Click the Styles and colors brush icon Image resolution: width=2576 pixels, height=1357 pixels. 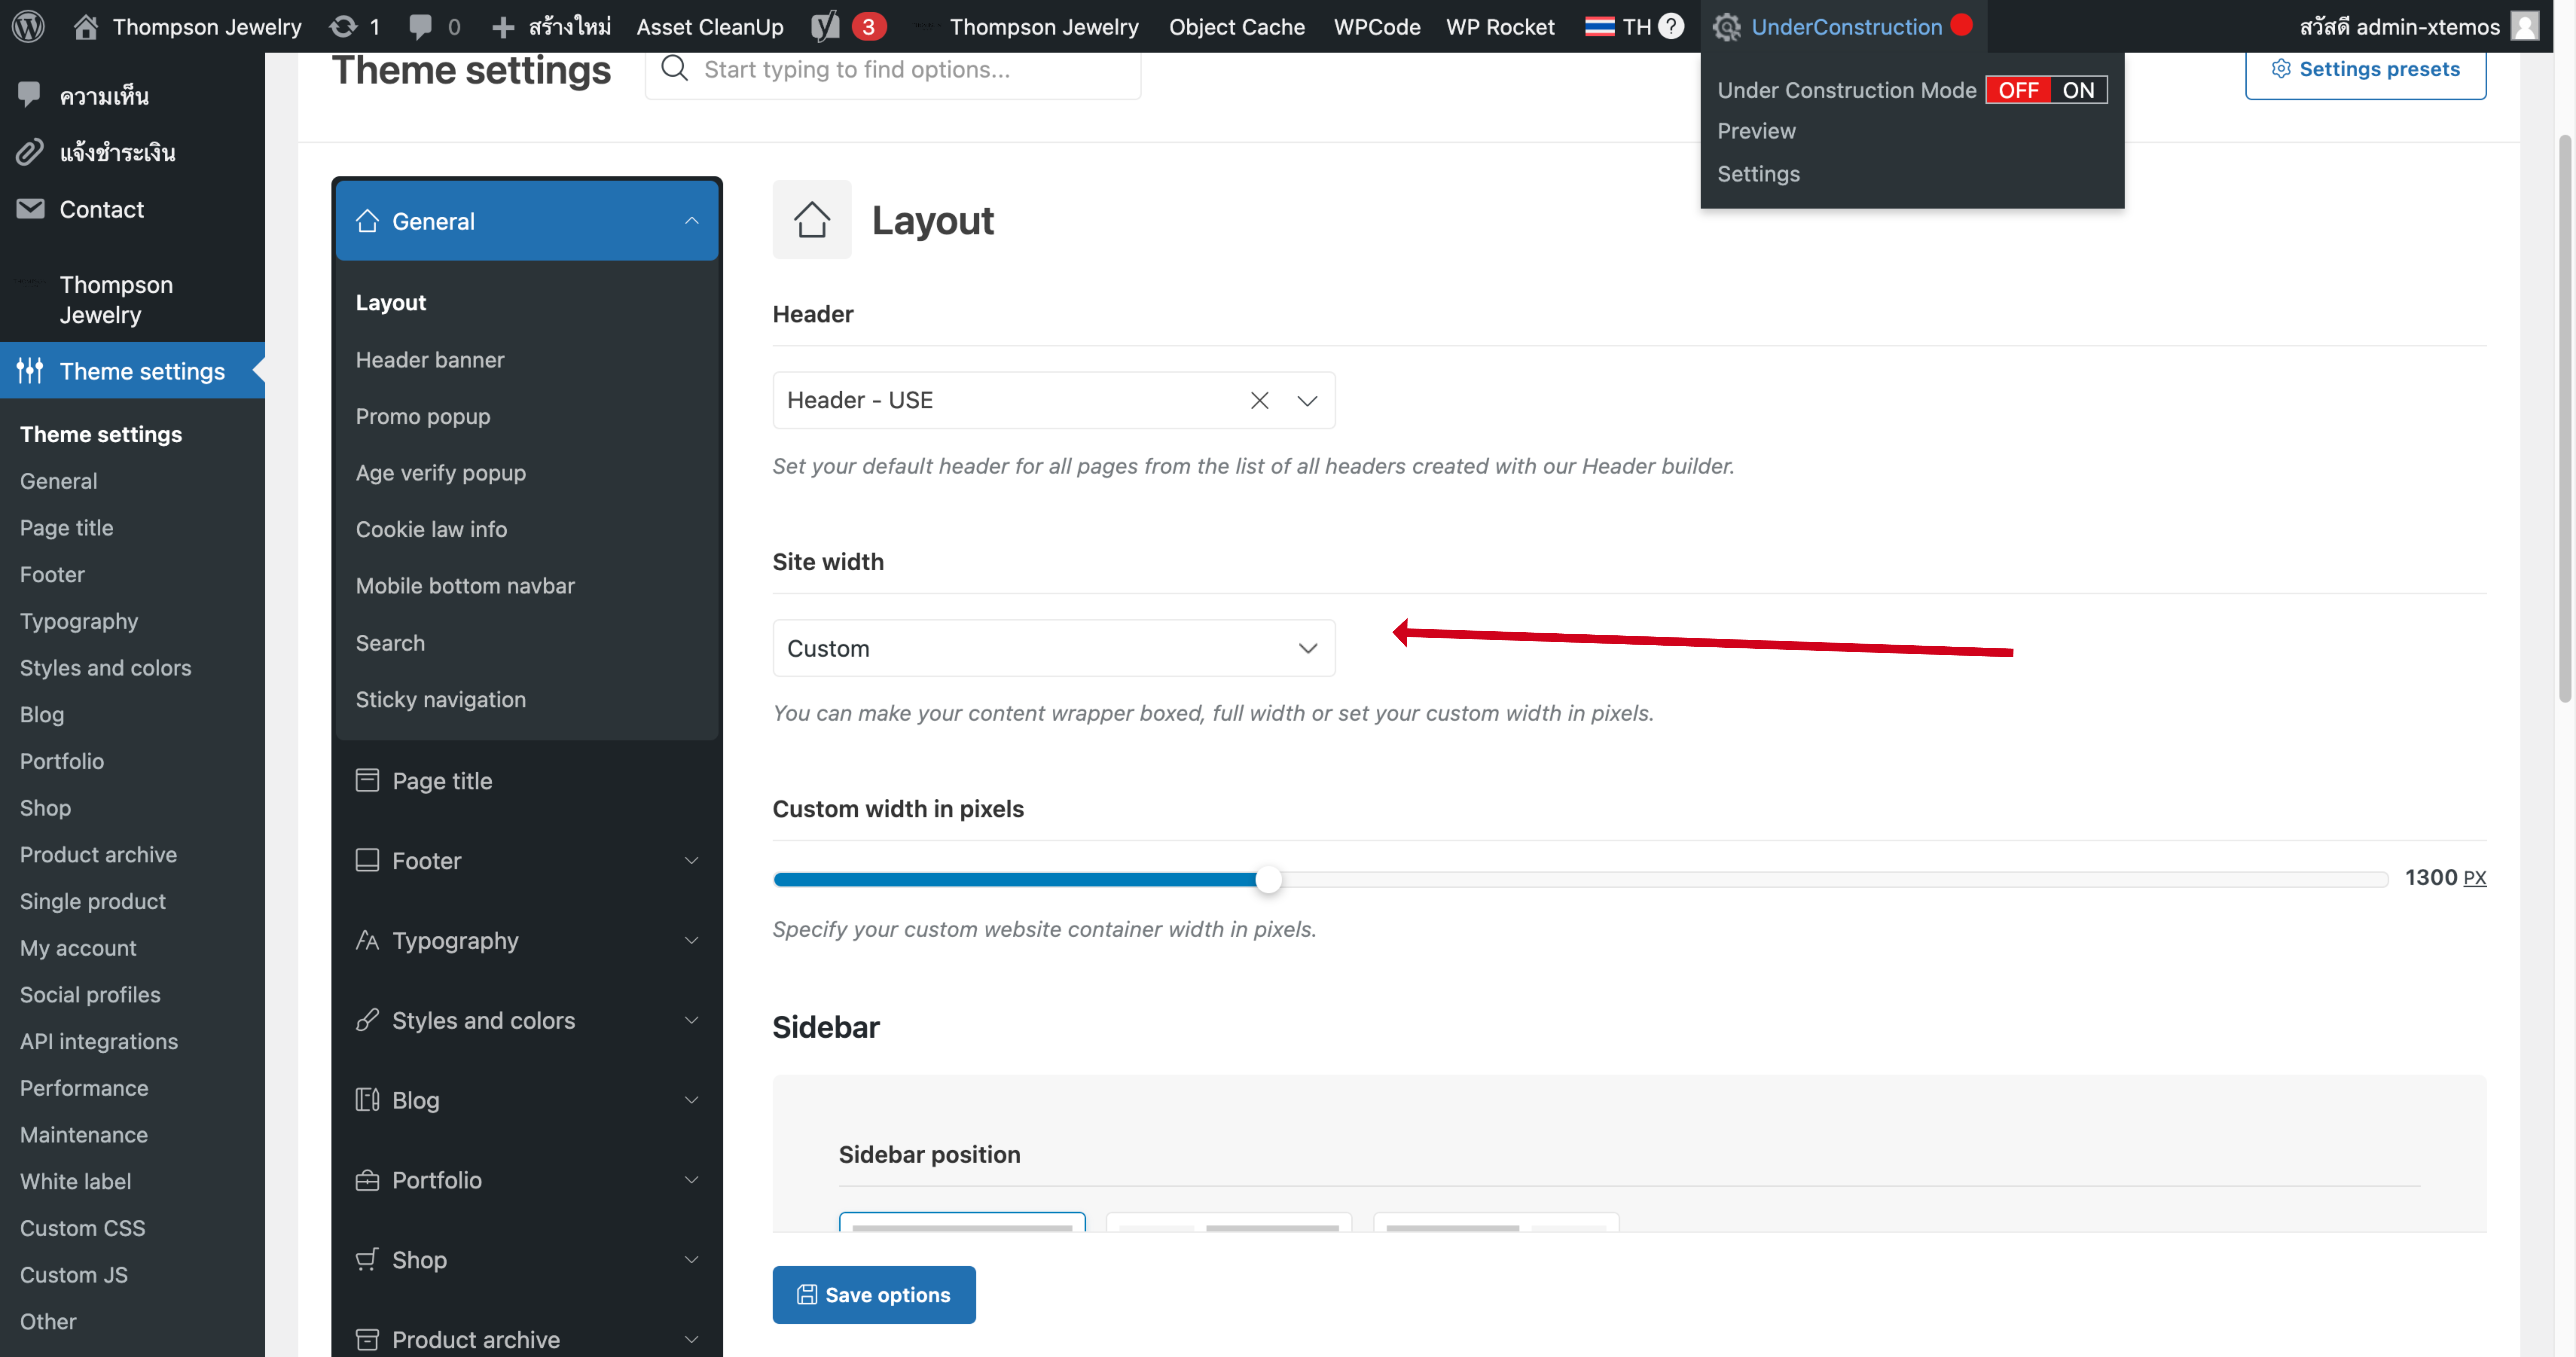click(x=367, y=1020)
